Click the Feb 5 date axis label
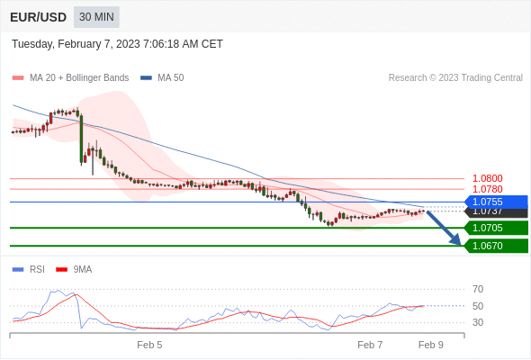531x360 pixels. tap(149, 345)
